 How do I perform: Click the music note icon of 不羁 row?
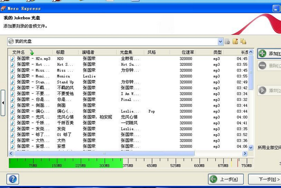(13, 88)
